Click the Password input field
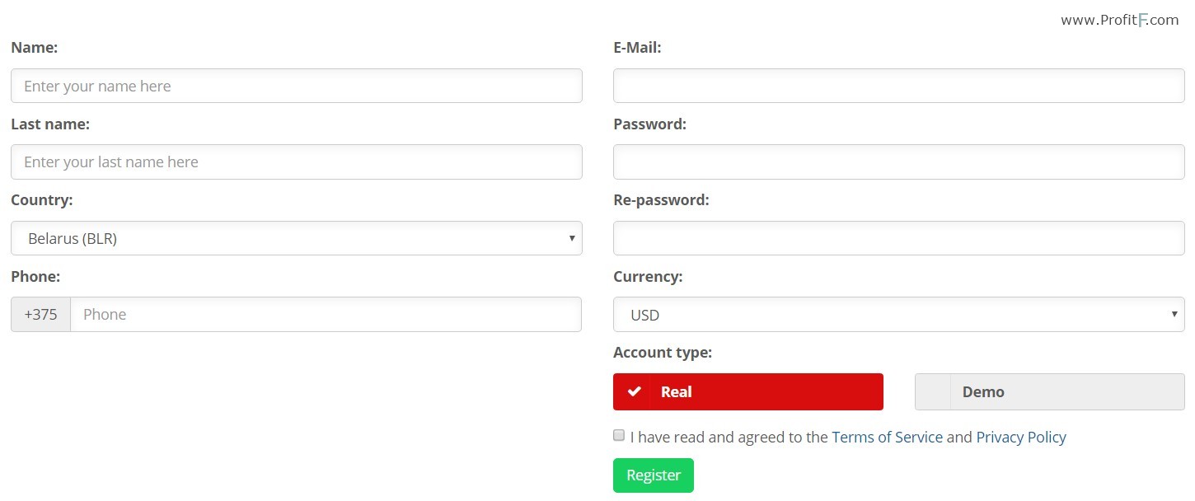This screenshot has height=501, width=1195. point(899,162)
